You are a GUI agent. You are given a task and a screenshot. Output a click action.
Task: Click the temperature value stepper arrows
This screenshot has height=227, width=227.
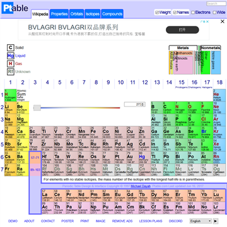(x=143, y=104)
